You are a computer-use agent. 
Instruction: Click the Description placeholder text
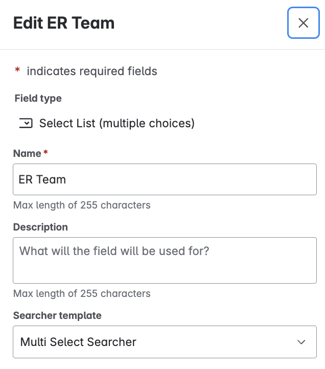point(114,251)
